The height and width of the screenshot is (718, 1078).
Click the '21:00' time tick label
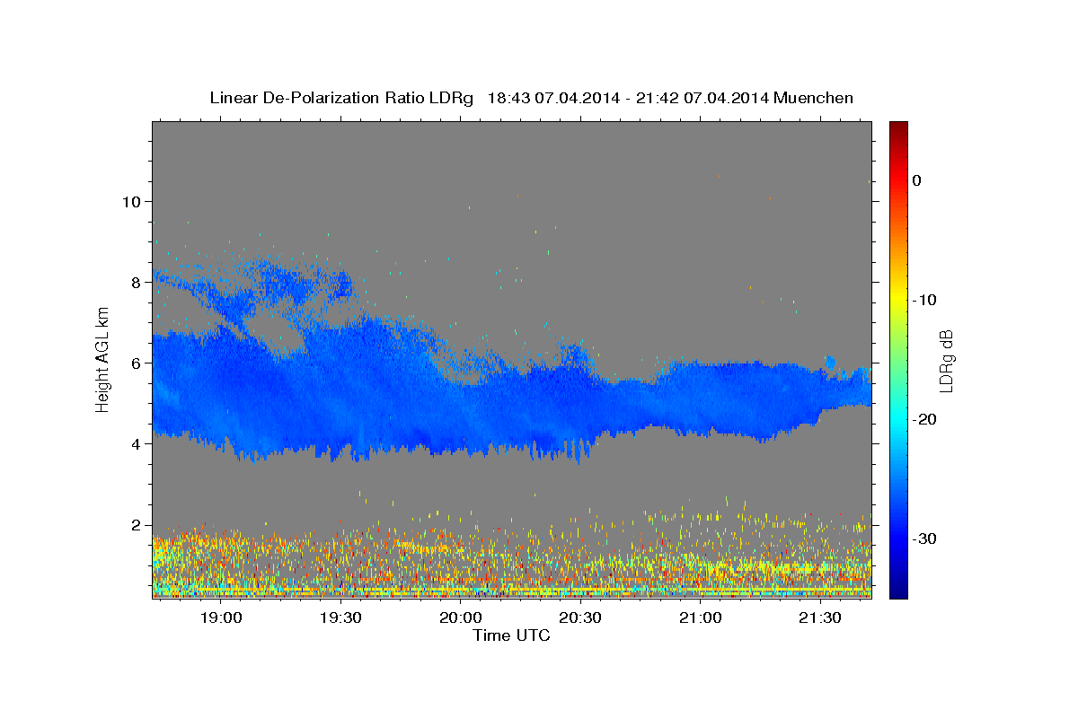pyautogui.click(x=701, y=618)
